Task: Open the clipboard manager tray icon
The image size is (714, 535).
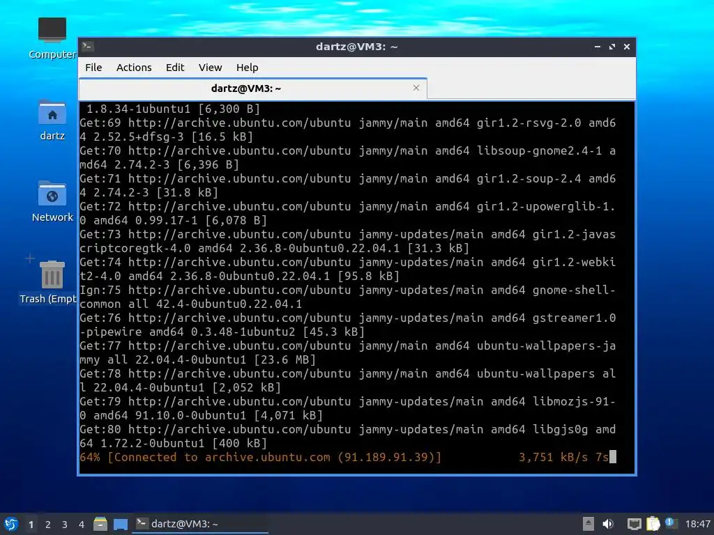Action: 653,524
